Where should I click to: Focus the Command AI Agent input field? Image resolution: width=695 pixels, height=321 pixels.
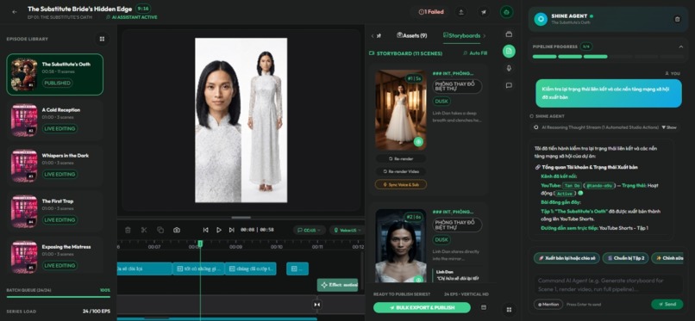[608, 284]
